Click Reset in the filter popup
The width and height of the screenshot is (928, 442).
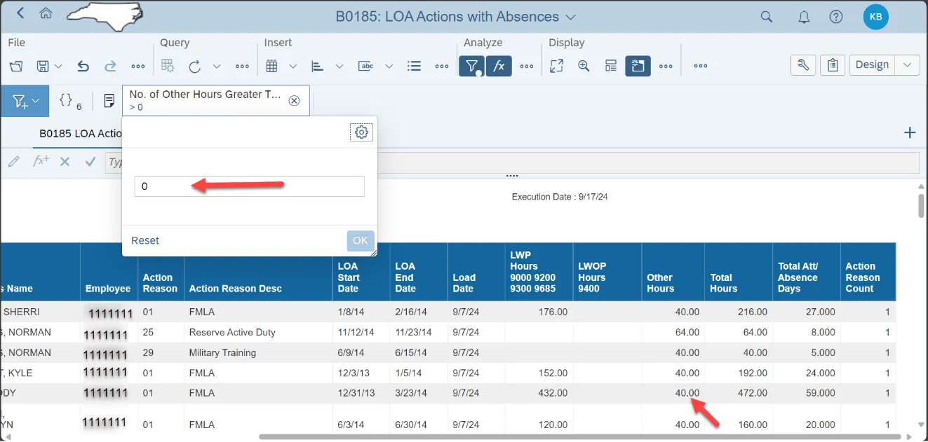pyautogui.click(x=145, y=240)
